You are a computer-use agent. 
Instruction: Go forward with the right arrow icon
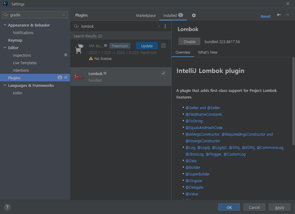coord(287,15)
